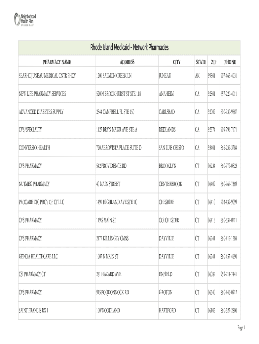Viewport: 259px width, 344px height.
Task: Click the table title Rhode Island Medicaid
Action: point(129,48)
